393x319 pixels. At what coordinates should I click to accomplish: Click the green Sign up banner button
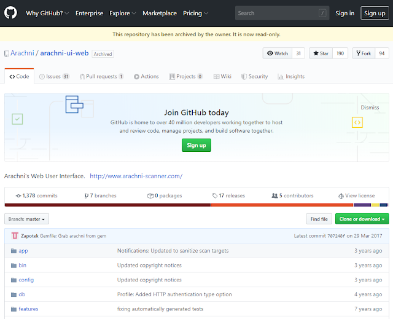(196, 145)
